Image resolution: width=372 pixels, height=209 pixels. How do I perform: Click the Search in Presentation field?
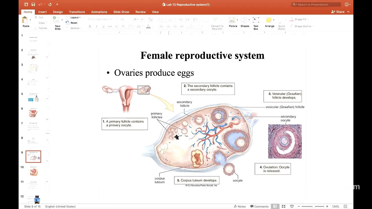[x=316, y=4]
